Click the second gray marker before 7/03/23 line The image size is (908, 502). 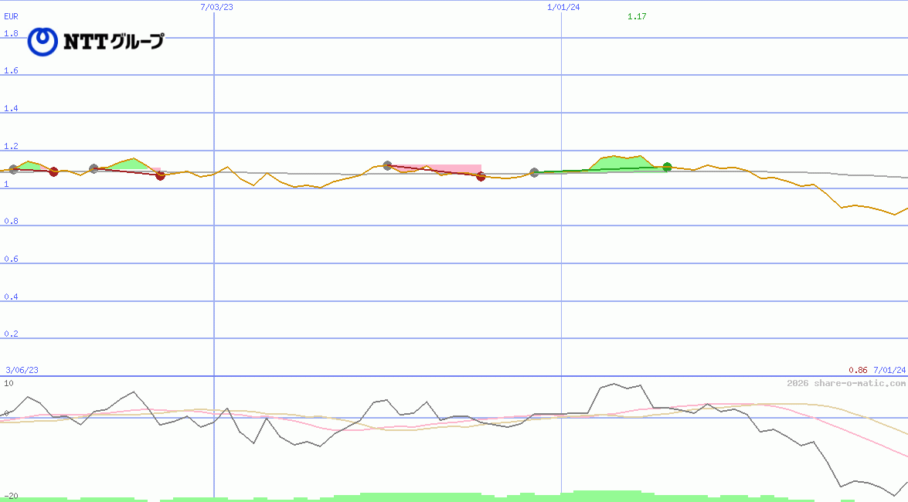[94, 168]
